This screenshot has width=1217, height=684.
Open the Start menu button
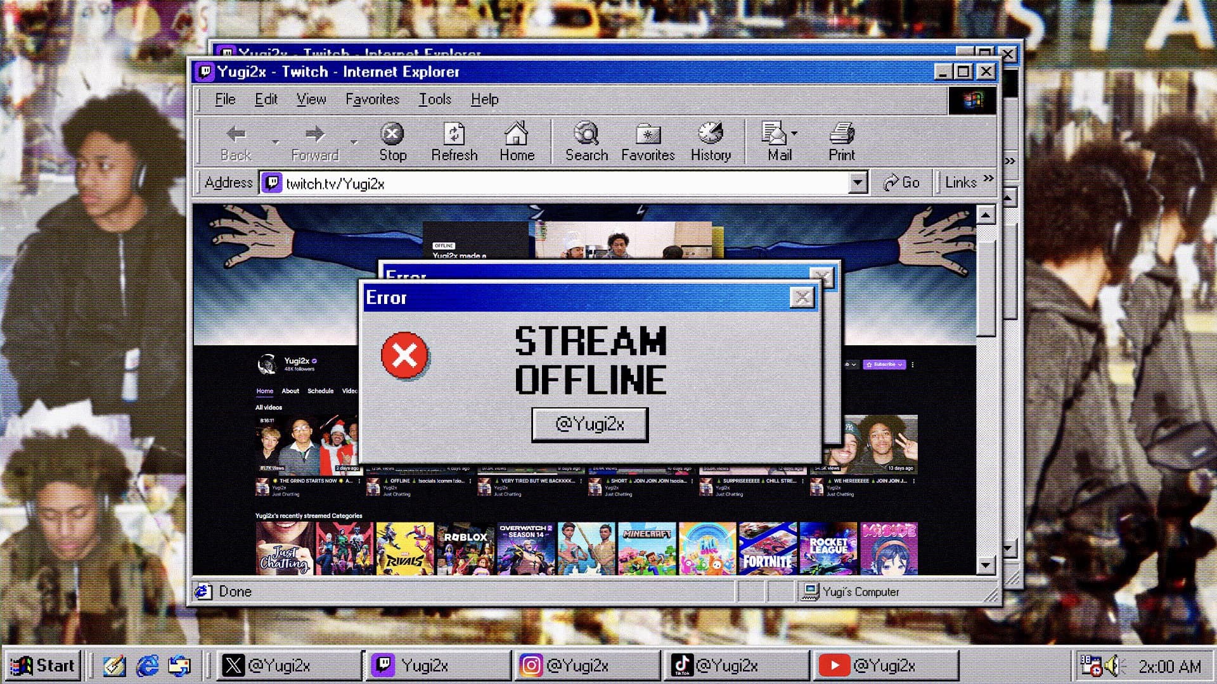[x=43, y=666]
